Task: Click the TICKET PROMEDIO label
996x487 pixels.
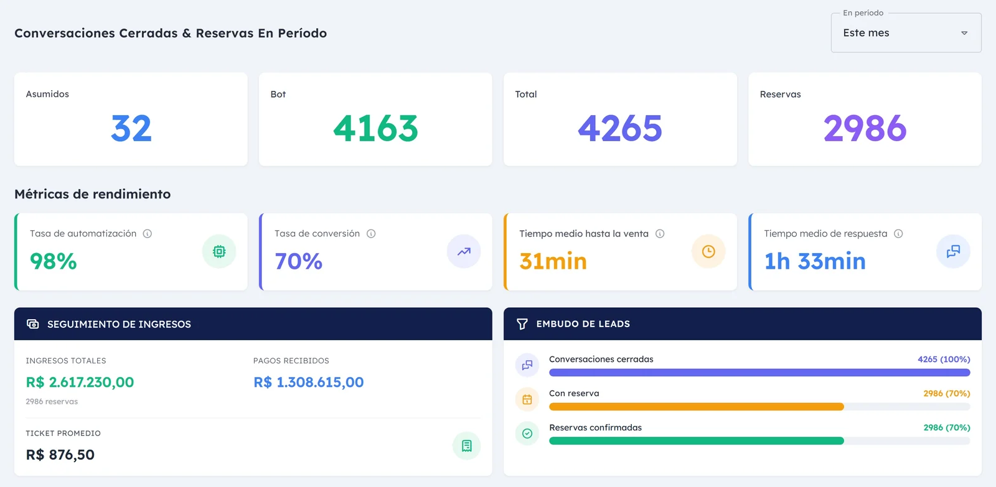Action: tap(63, 434)
